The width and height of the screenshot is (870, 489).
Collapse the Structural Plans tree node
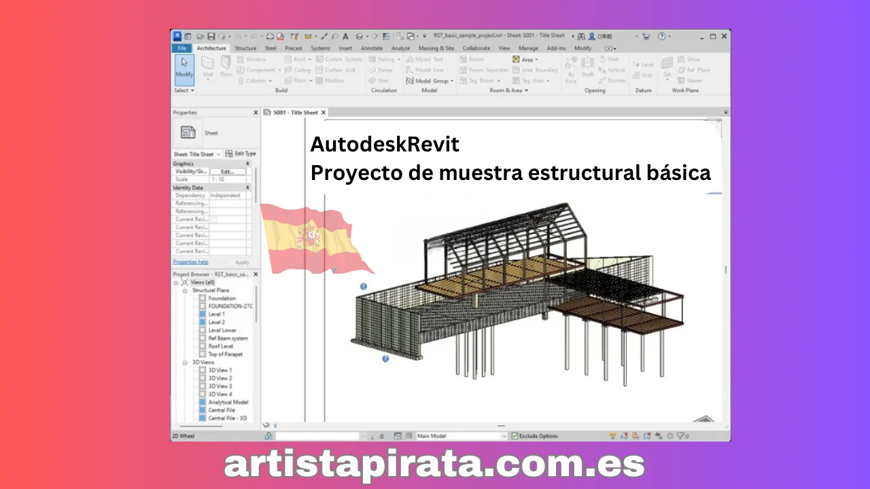click(x=184, y=290)
